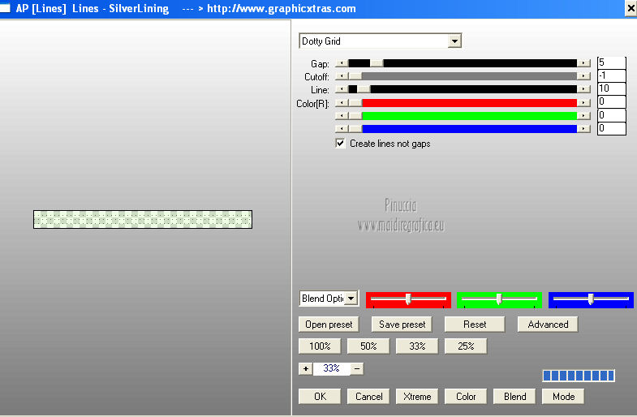637x417 pixels.
Task: Click the gray Cutoff slider track
Action: (463, 76)
